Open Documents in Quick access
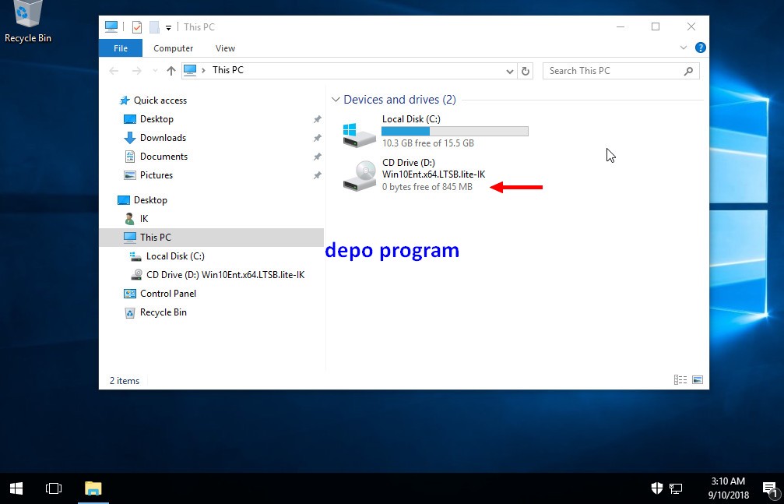Screen dimensions: 784x504 point(156,156)
